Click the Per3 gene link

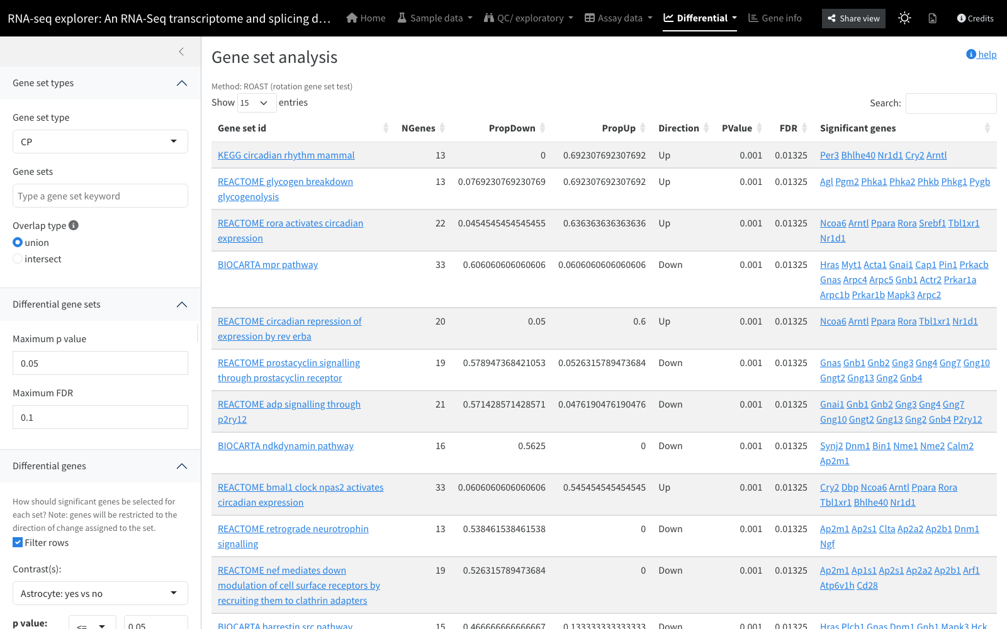[x=829, y=155]
